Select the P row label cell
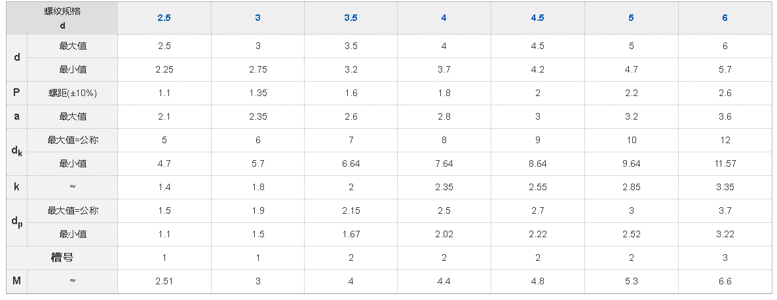 tap(17, 93)
